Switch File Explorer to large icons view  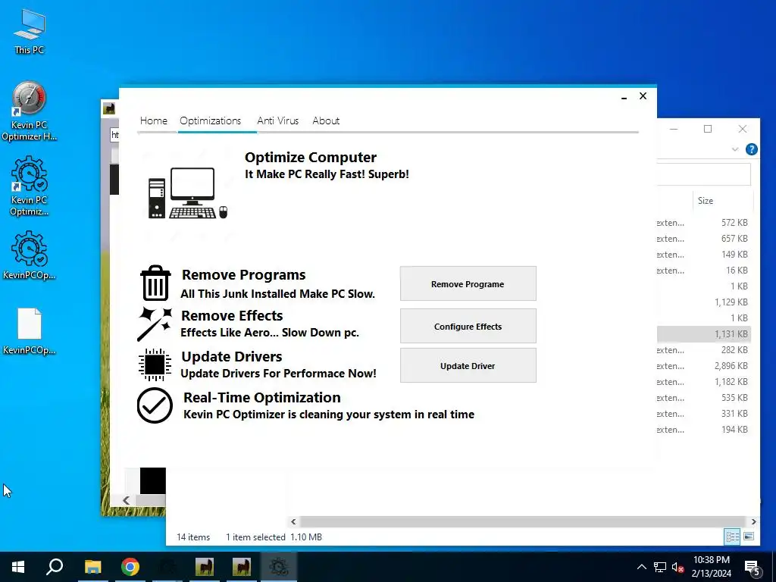(x=749, y=537)
